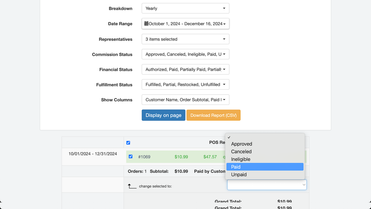Click the Breakdown dropdown caret arrow
Screen dimensions: 371x209
[x=224, y=8]
